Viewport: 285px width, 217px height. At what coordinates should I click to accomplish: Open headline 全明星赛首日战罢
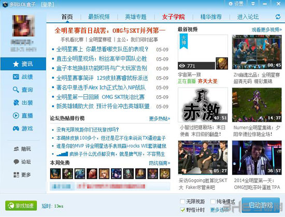point(110,31)
